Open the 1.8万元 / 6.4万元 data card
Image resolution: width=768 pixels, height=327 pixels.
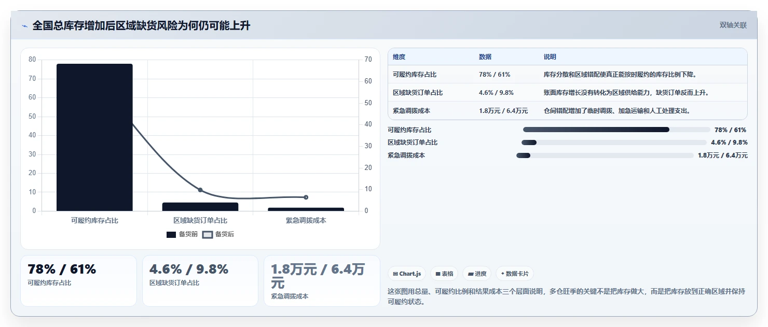322,280
